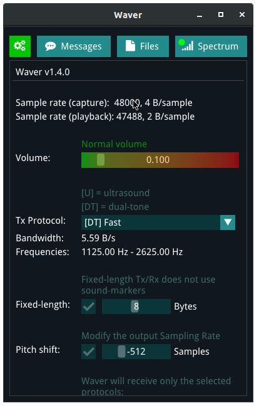259x408 pixels.
Task: Click the signal bars icon on Spectrum
Action: point(186,45)
